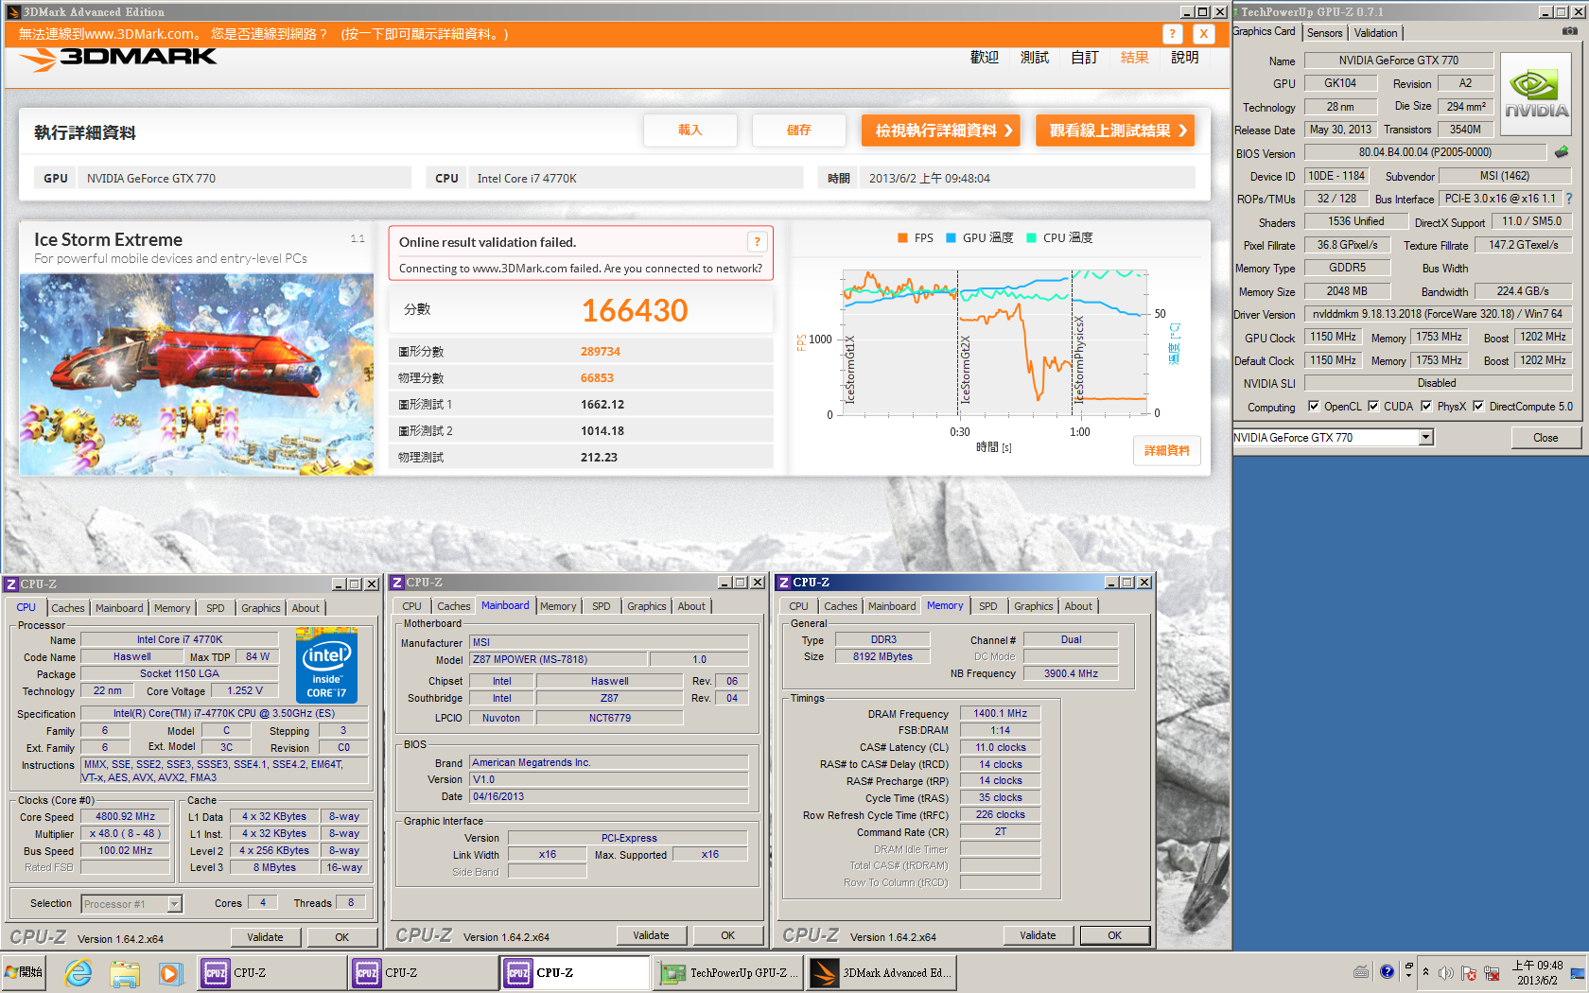Open the 自訂 tab in 3DMark
1589x993 pixels.
1084,58
